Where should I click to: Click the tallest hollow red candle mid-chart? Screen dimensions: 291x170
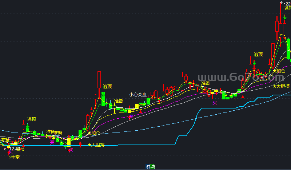(x=99, y=80)
